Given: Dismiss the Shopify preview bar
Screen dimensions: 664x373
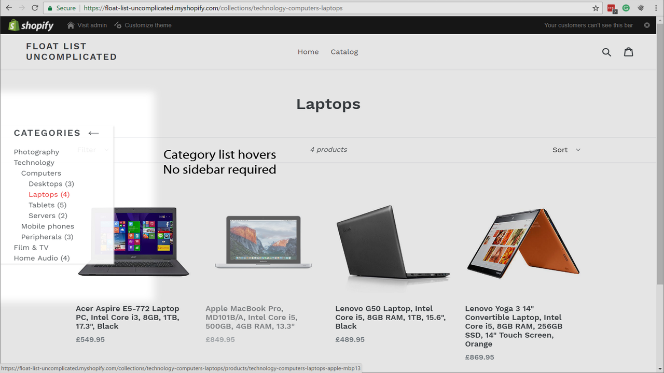Looking at the screenshot, I should point(646,25).
